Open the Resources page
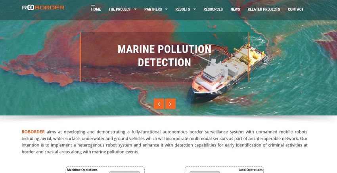 213,9
